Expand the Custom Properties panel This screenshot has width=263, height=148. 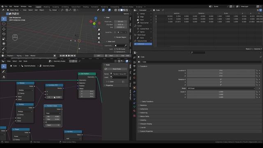[146, 131]
